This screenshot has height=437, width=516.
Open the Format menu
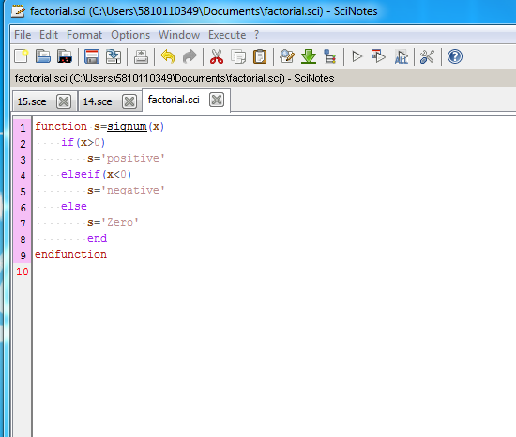(84, 35)
